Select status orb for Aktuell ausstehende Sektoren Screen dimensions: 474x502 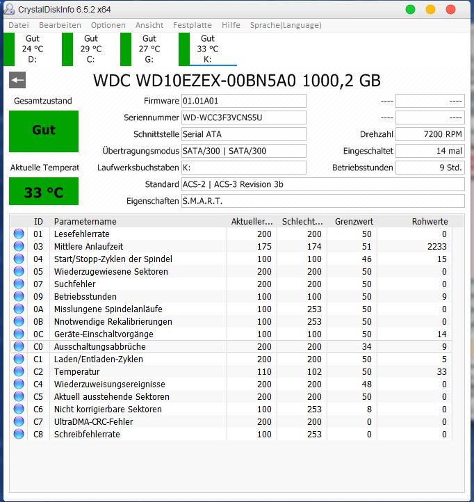click(19, 396)
